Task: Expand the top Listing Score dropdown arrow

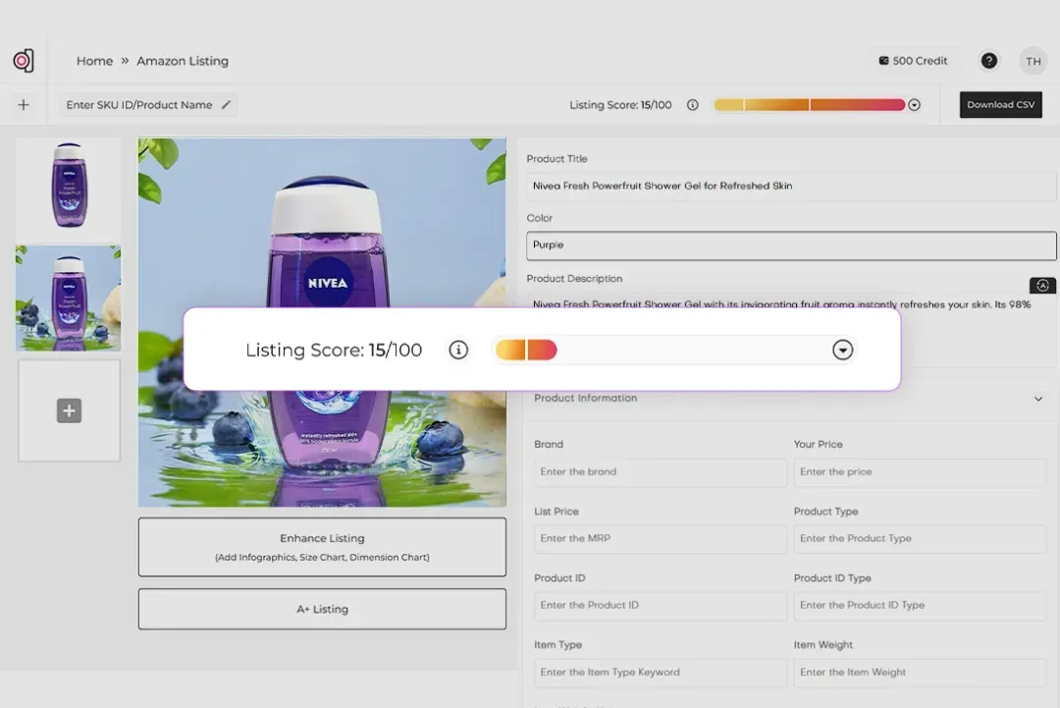Action: pyautogui.click(x=914, y=105)
